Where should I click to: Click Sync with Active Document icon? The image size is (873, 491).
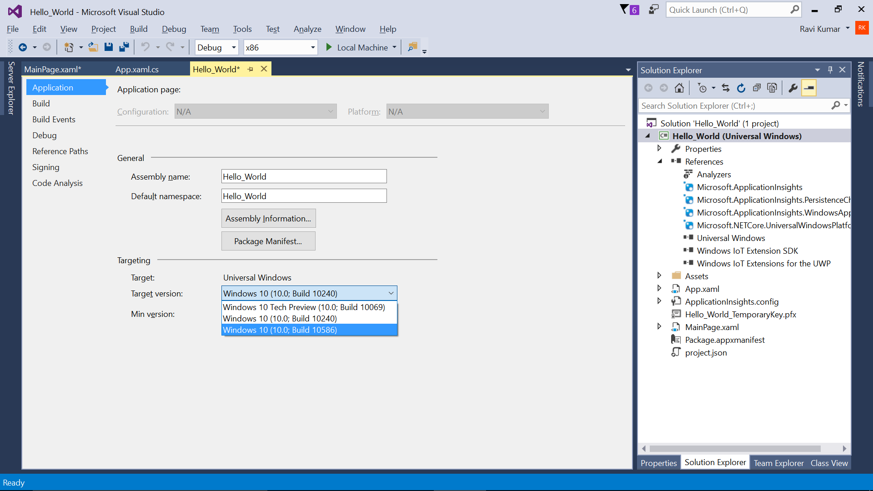coord(726,88)
